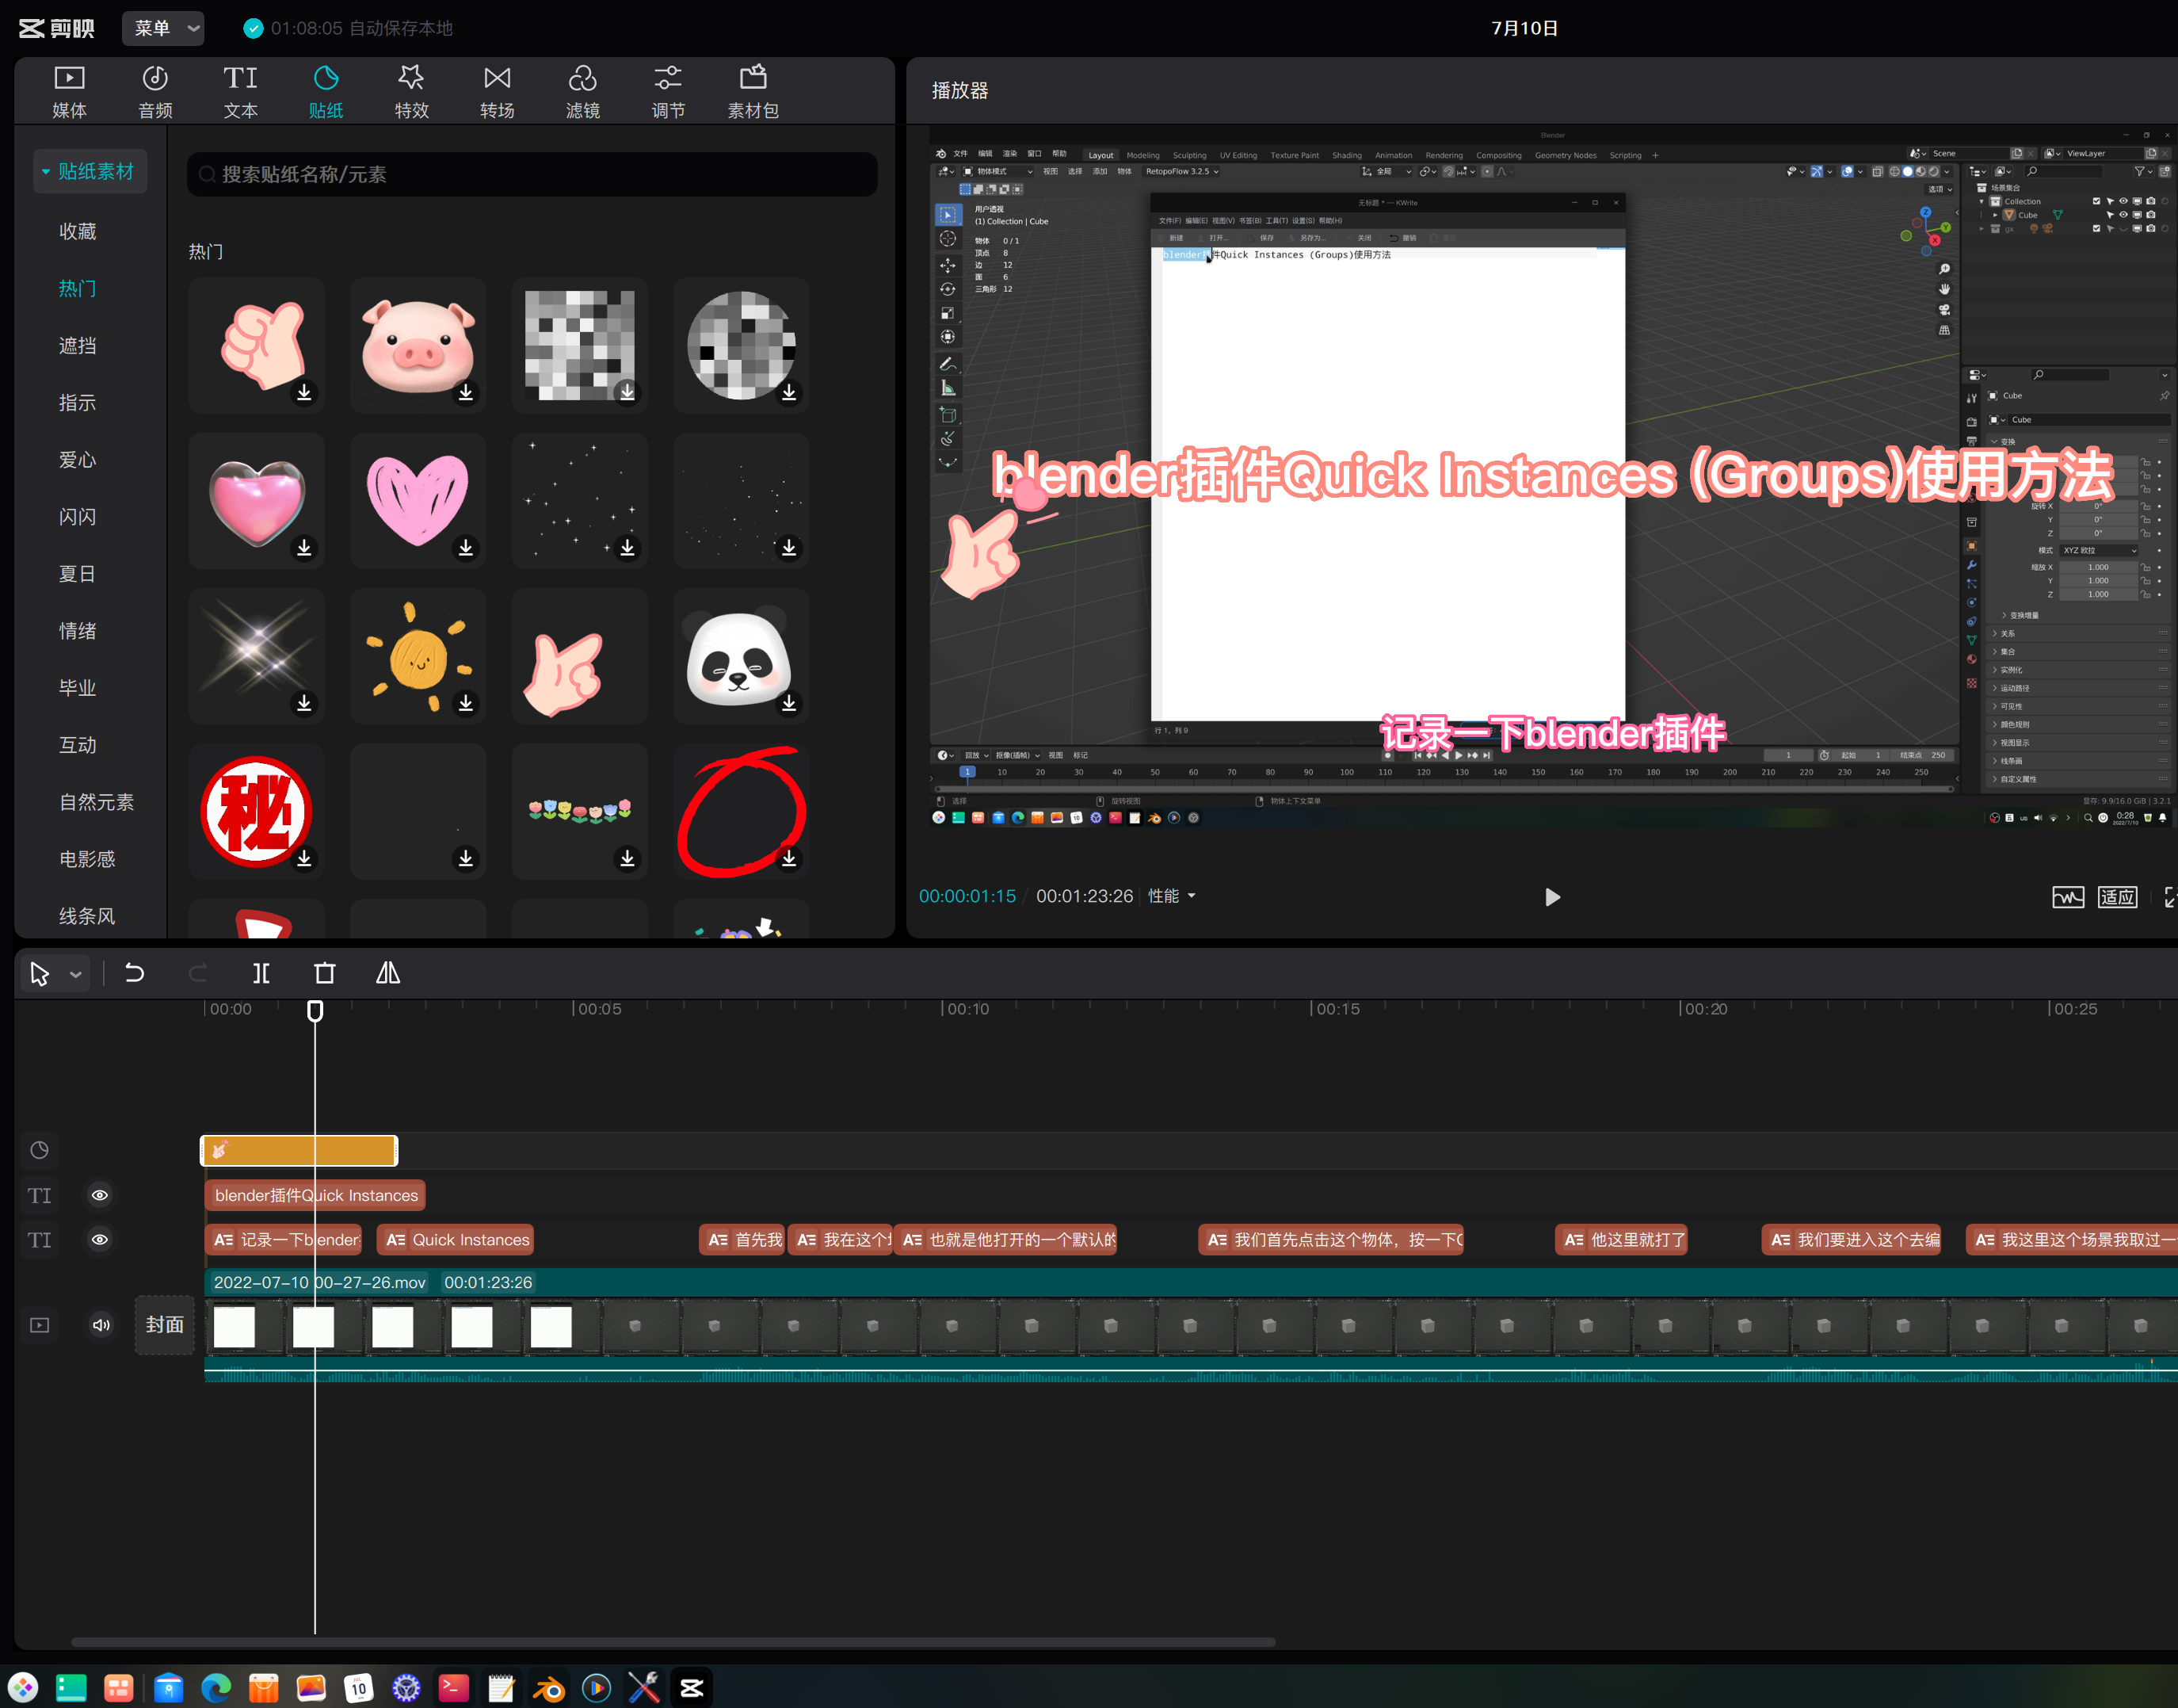Hide the subtitle text track with eye icon
This screenshot has height=1708, width=2178.
tap(100, 1240)
